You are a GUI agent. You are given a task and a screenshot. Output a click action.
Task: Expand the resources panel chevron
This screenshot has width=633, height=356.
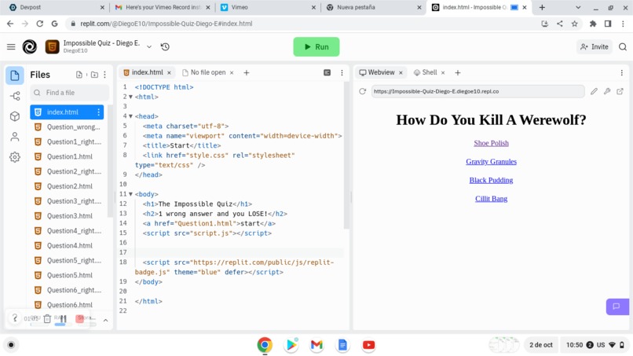(105, 321)
